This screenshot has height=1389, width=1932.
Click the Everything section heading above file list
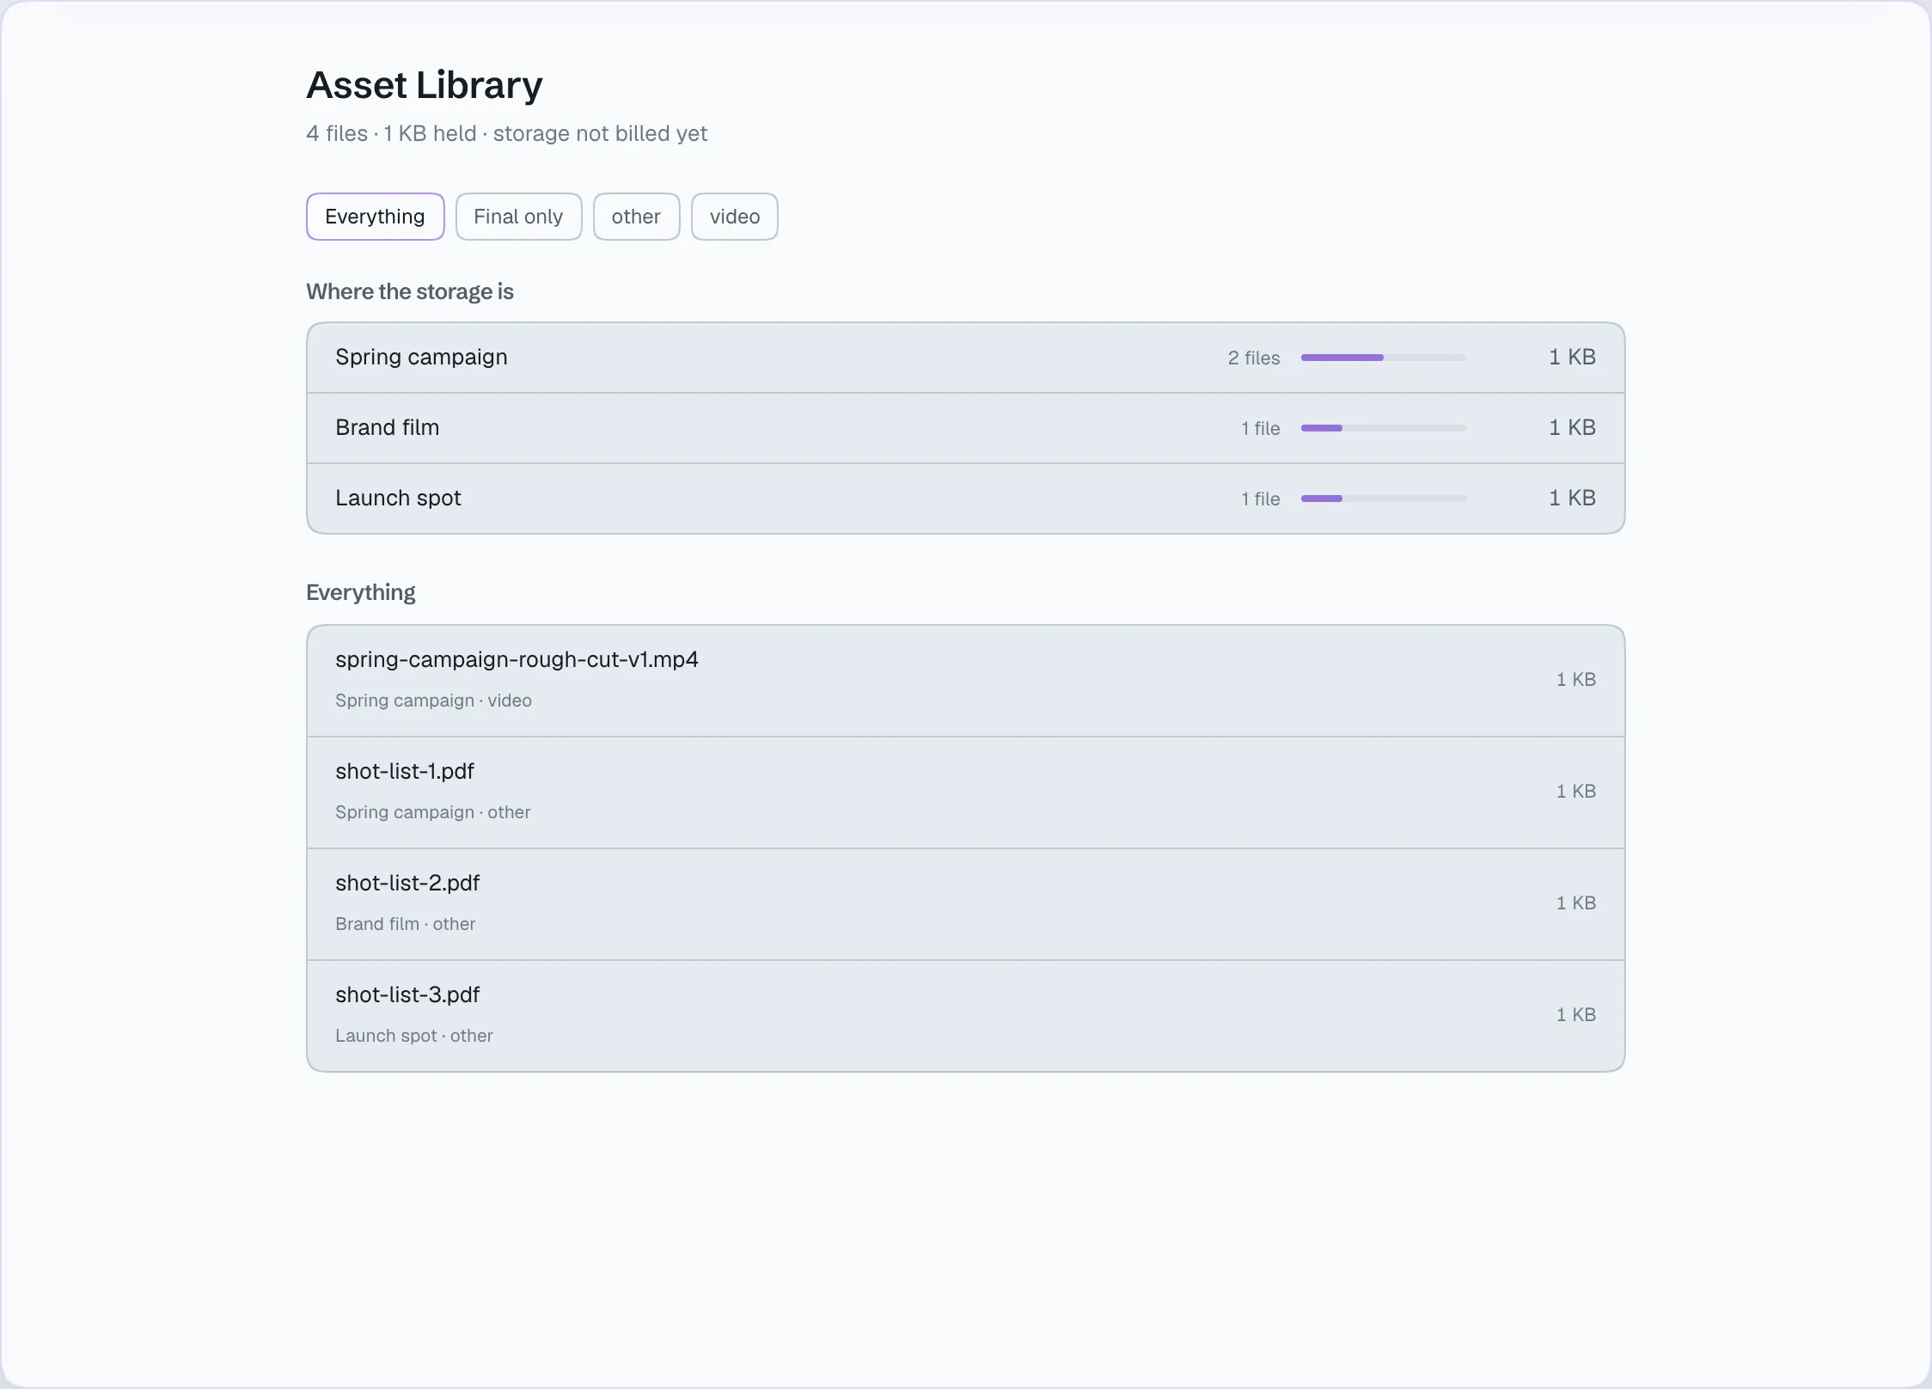361,593
